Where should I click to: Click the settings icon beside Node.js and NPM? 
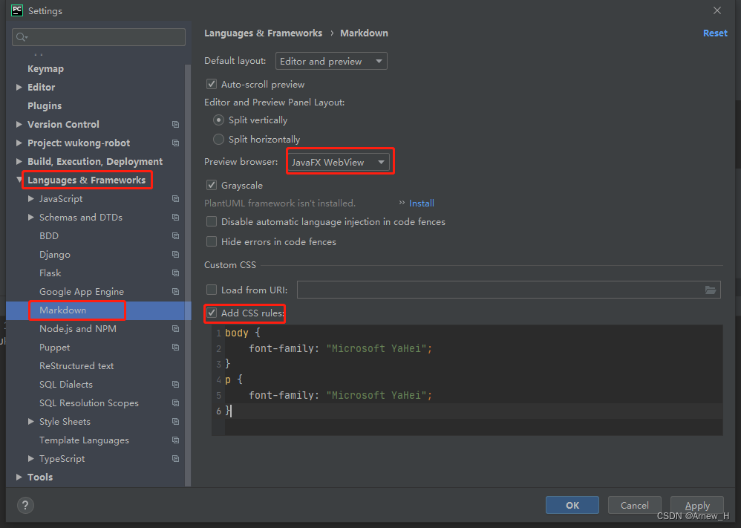tap(175, 329)
